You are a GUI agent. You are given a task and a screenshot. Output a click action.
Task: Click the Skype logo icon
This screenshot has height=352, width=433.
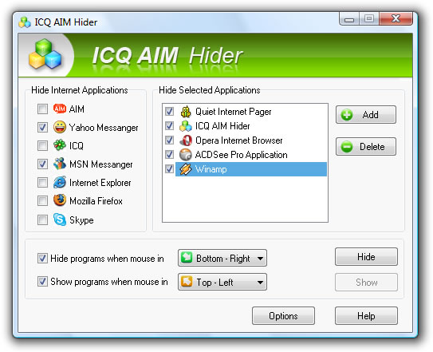[x=60, y=220]
